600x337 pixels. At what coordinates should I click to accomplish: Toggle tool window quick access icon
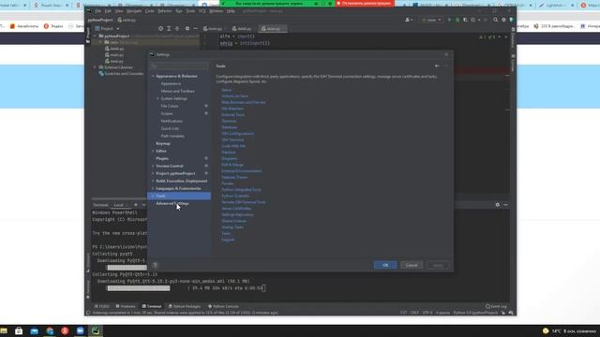click(88, 313)
